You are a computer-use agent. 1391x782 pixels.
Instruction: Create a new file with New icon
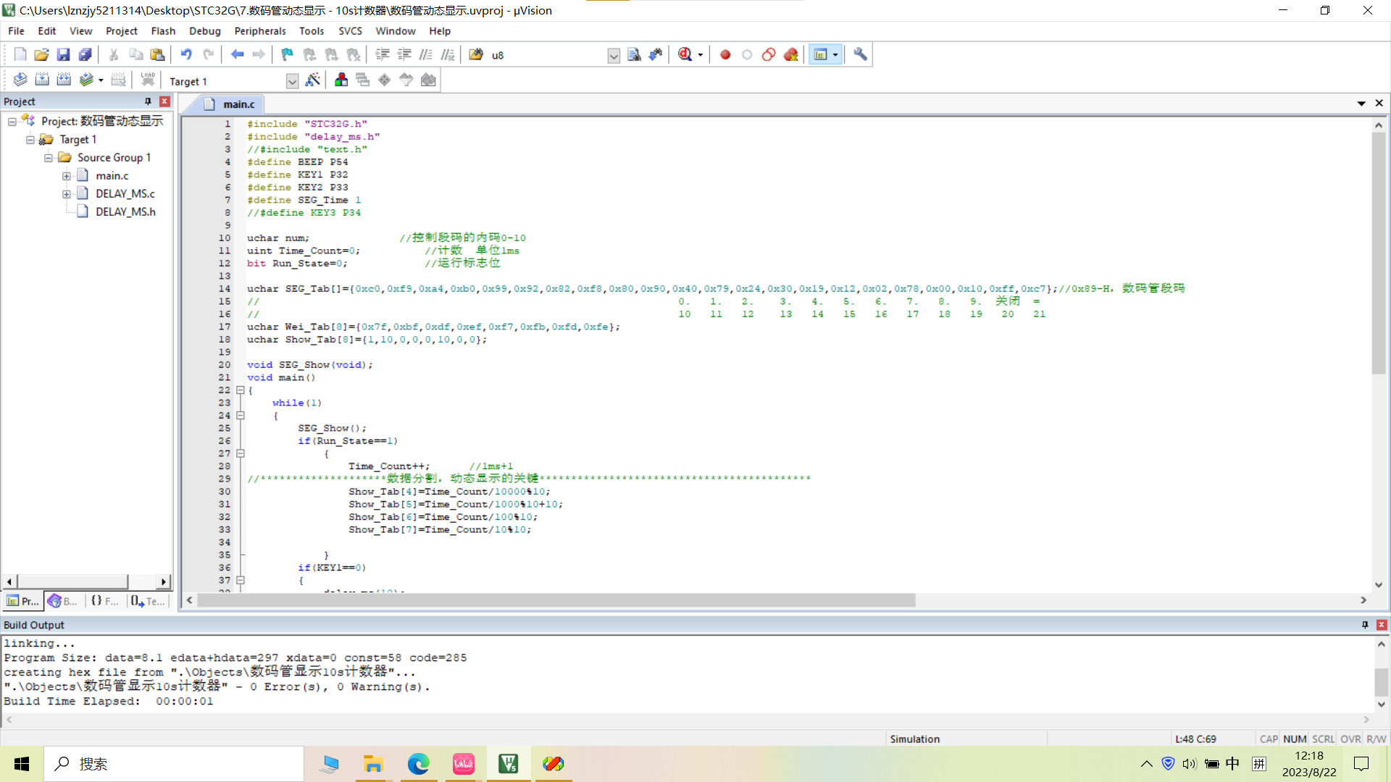coord(20,54)
